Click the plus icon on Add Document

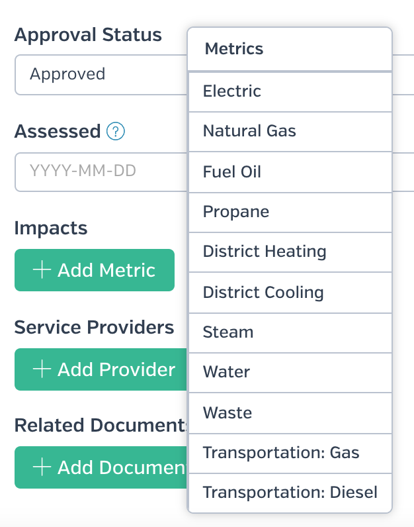(x=42, y=467)
